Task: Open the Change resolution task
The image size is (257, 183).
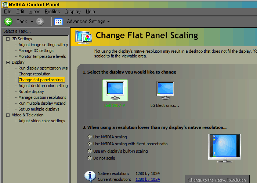Action: [35, 74]
